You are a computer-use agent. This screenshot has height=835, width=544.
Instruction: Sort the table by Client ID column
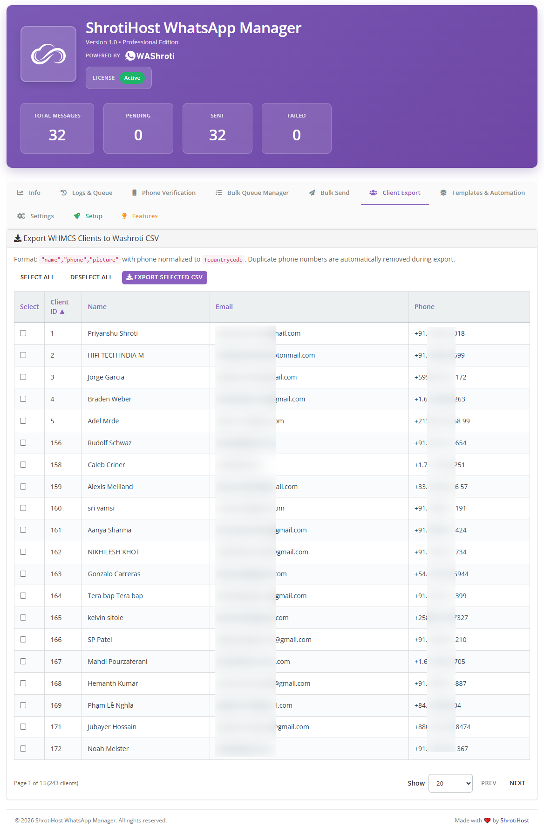pos(59,307)
